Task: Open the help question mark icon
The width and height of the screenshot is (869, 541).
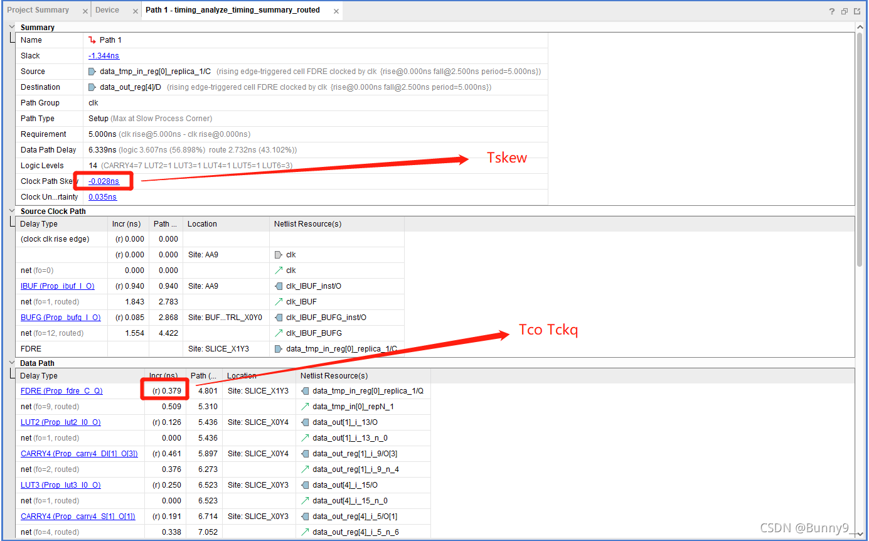Action: click(x=832, y=11)
